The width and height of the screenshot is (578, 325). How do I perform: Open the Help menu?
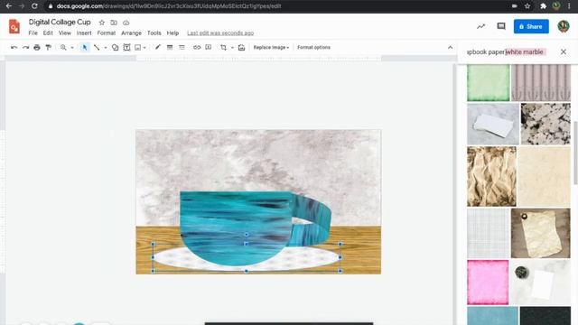coord(172,33)
